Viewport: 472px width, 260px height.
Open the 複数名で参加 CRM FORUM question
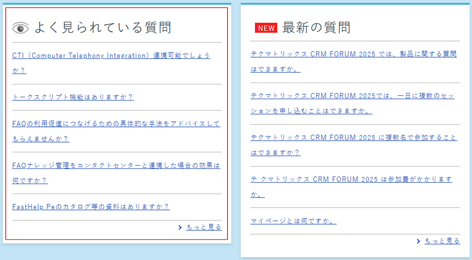(x=353, y=138)
